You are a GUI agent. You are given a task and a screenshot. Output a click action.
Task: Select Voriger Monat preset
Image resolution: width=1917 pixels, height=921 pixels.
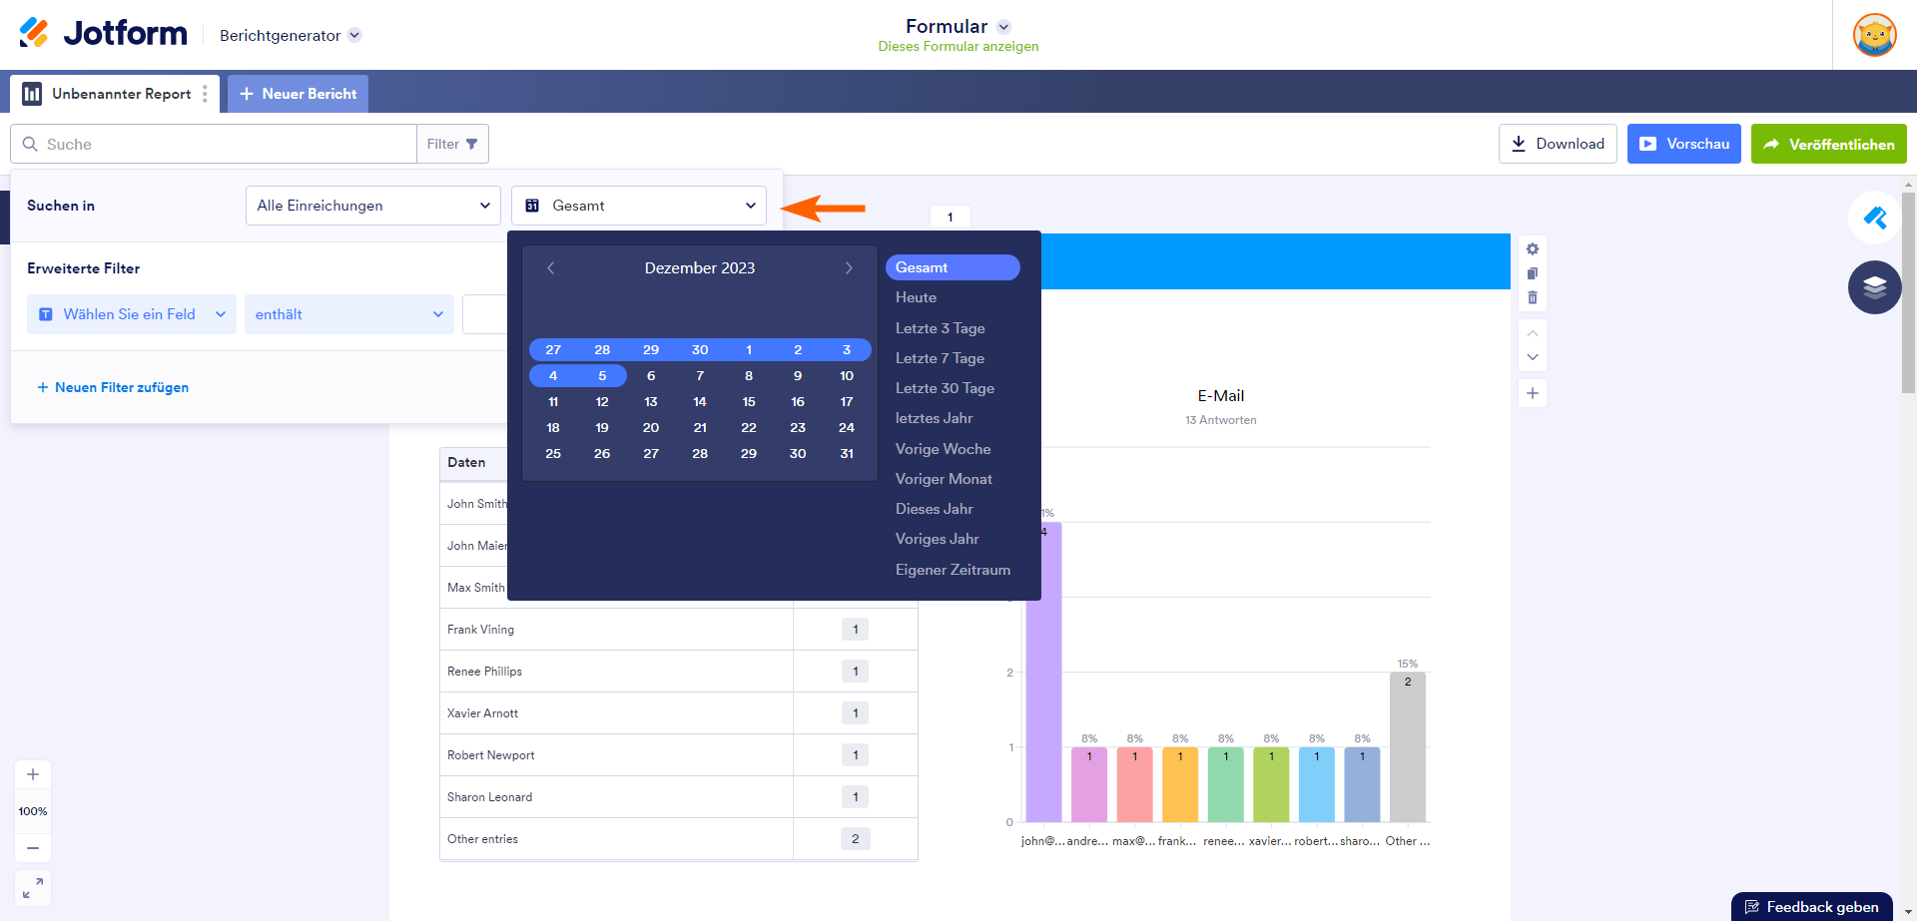(944, 479)
